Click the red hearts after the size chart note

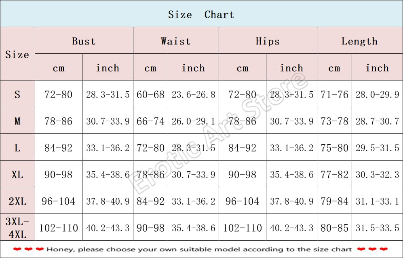[372, 249]
